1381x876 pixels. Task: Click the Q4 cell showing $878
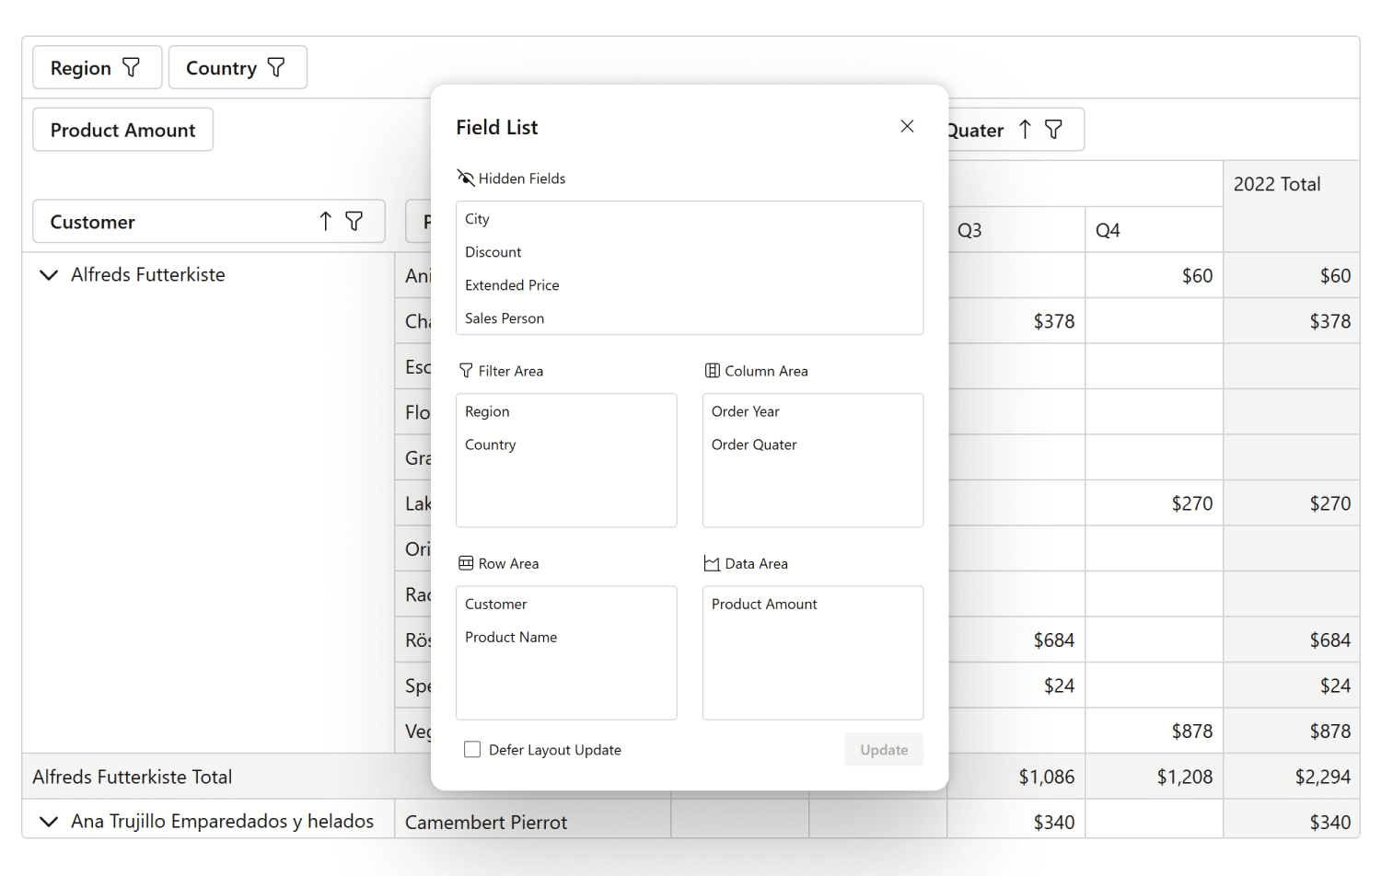tap(1155, 731)
